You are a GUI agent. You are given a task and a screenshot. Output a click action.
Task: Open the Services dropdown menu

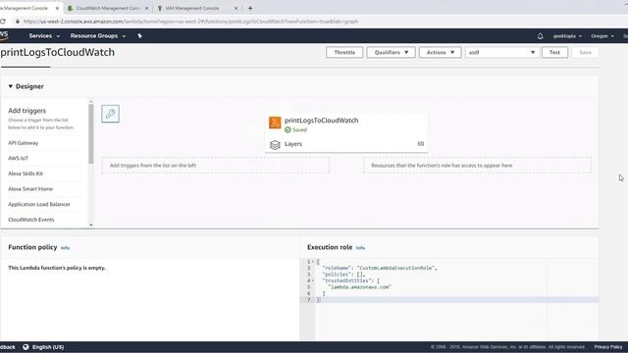(x=44, y=36)
